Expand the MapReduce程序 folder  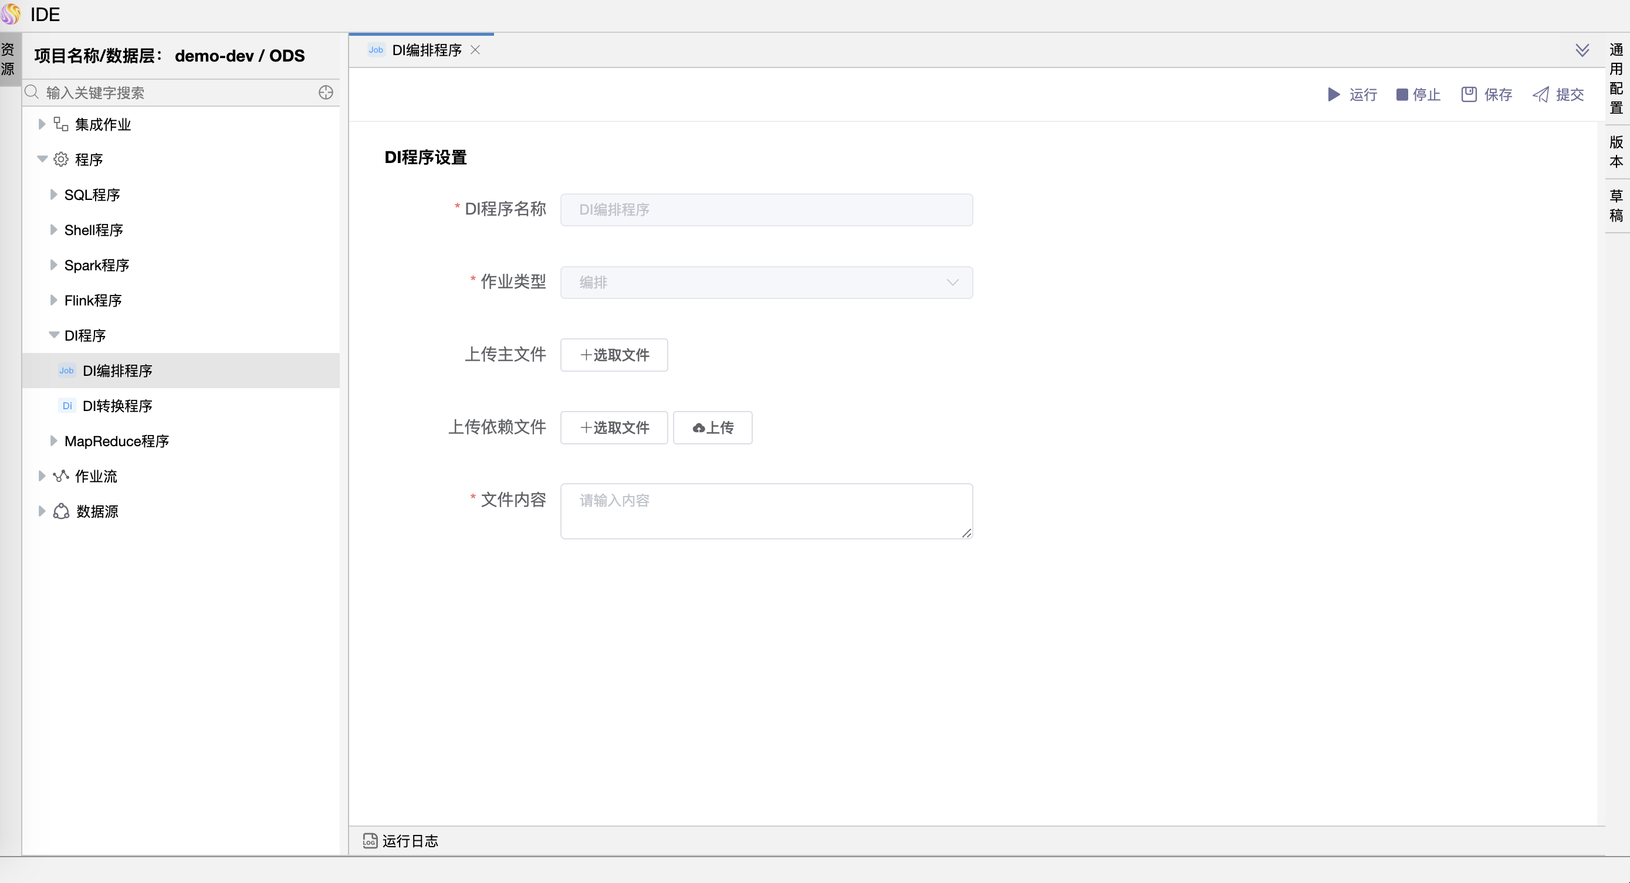[x=53, y=441]
